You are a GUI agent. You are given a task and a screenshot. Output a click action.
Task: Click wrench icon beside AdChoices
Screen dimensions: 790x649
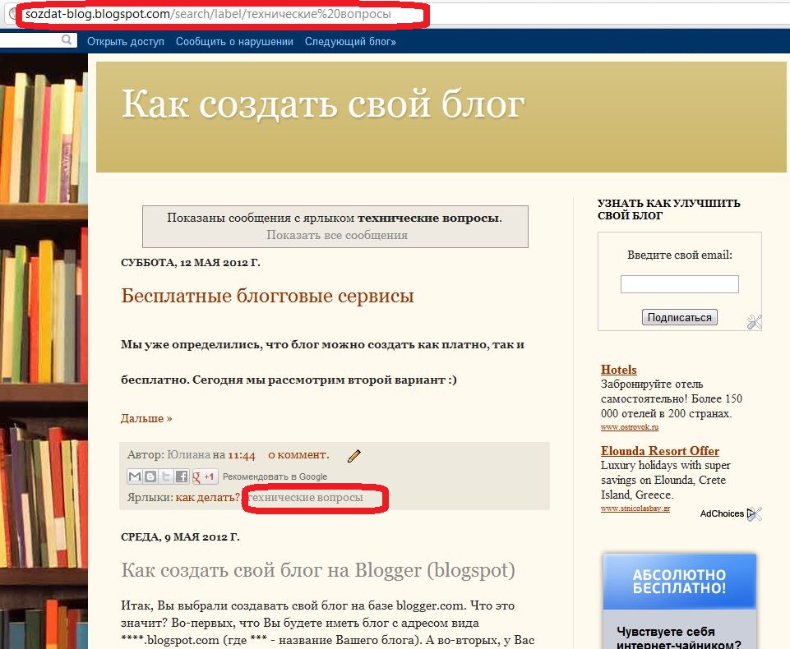[755, 513]
